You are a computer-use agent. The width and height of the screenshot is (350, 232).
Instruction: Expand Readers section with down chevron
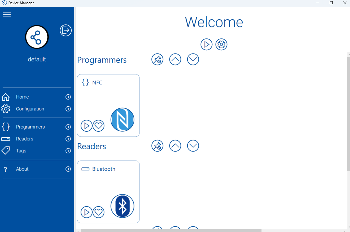[x=193, y=146]
